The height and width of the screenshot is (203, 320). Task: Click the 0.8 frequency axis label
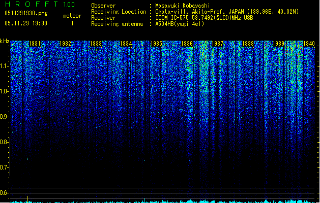coord(5,142)
